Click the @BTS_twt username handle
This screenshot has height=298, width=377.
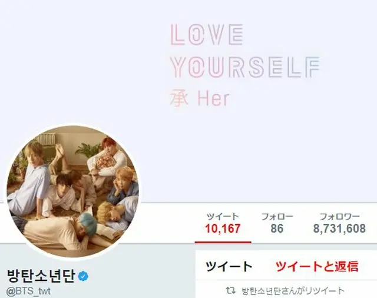pyautogui.click(x=28, y=292)
